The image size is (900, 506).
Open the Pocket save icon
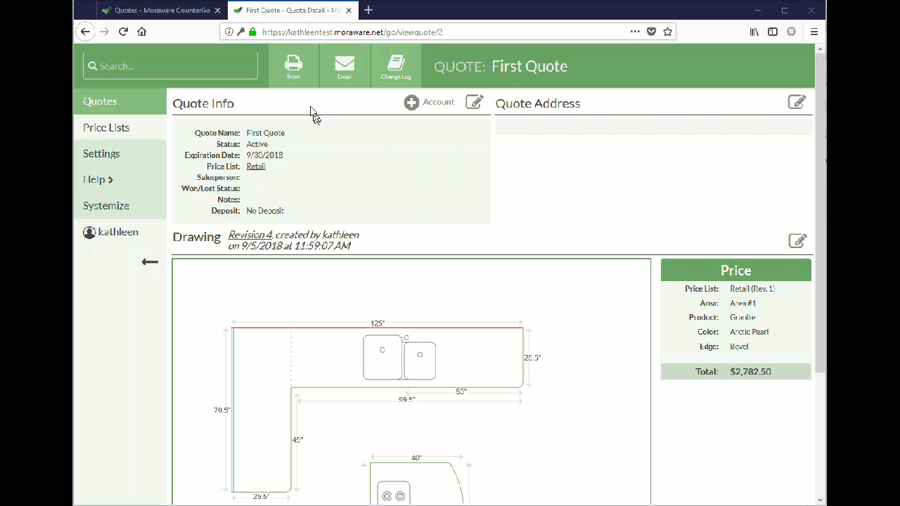coord(652,32)
